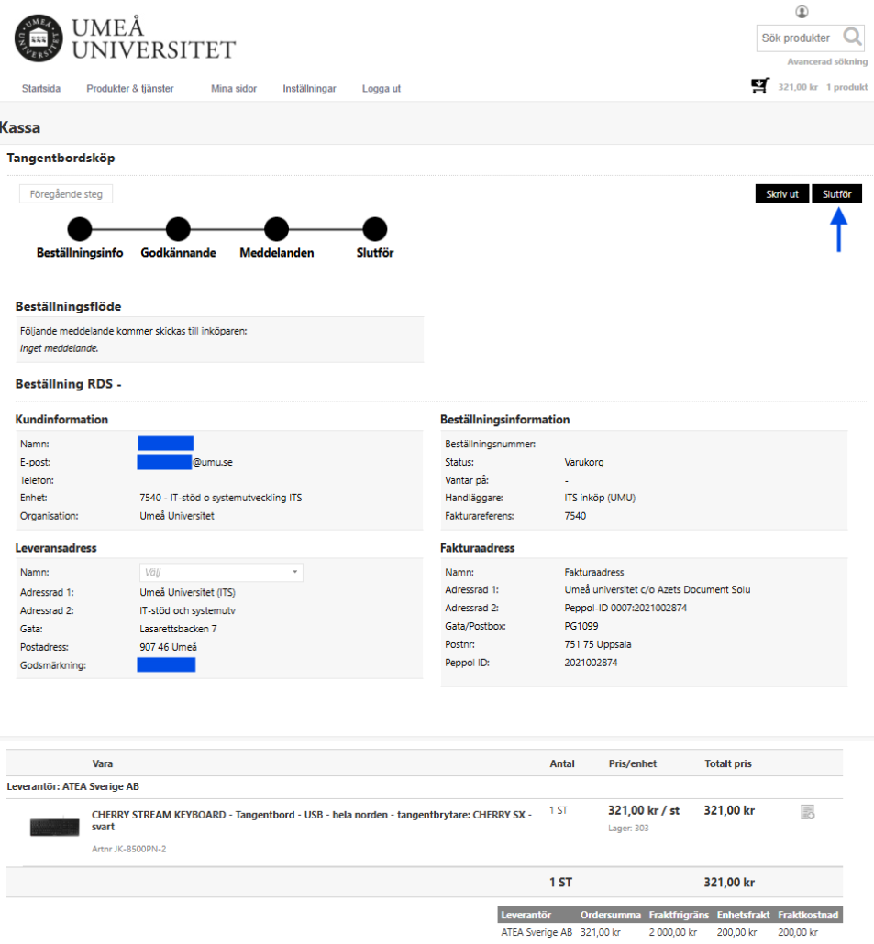Open the delivery address Namn dropdown

(x=220, y=572)
